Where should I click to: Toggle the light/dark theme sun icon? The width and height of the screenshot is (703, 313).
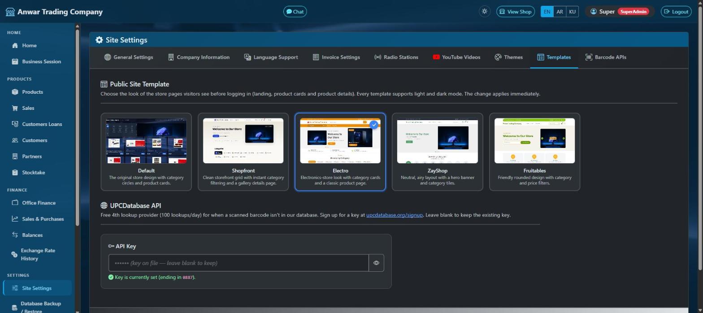(x=484, y=12)
